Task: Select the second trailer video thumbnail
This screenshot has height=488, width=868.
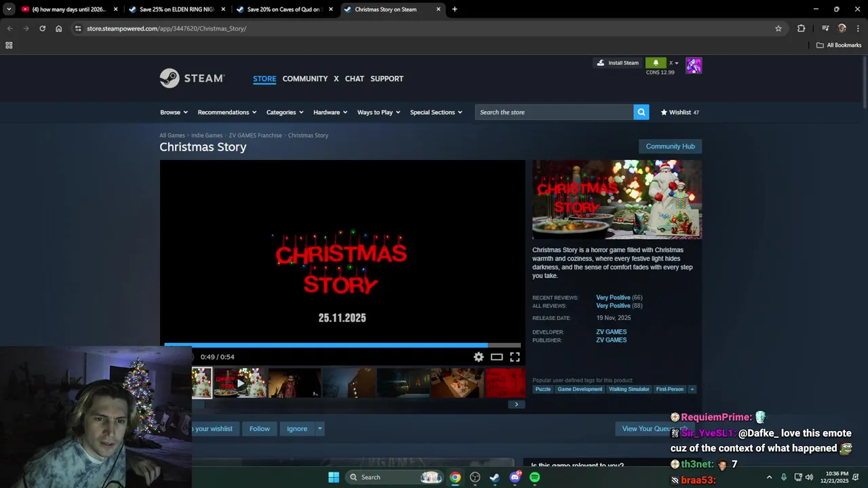Action: [240, 383]
